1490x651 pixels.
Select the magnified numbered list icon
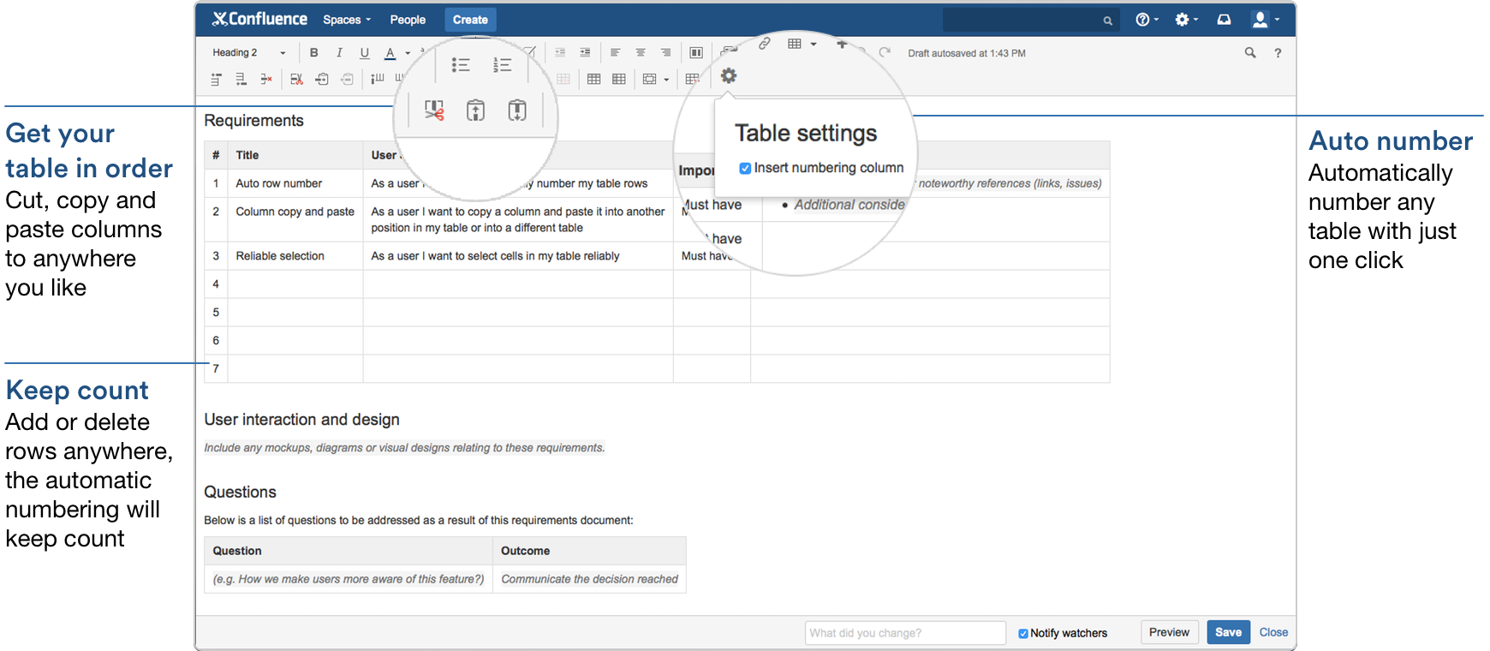click(x=503, y=65)
